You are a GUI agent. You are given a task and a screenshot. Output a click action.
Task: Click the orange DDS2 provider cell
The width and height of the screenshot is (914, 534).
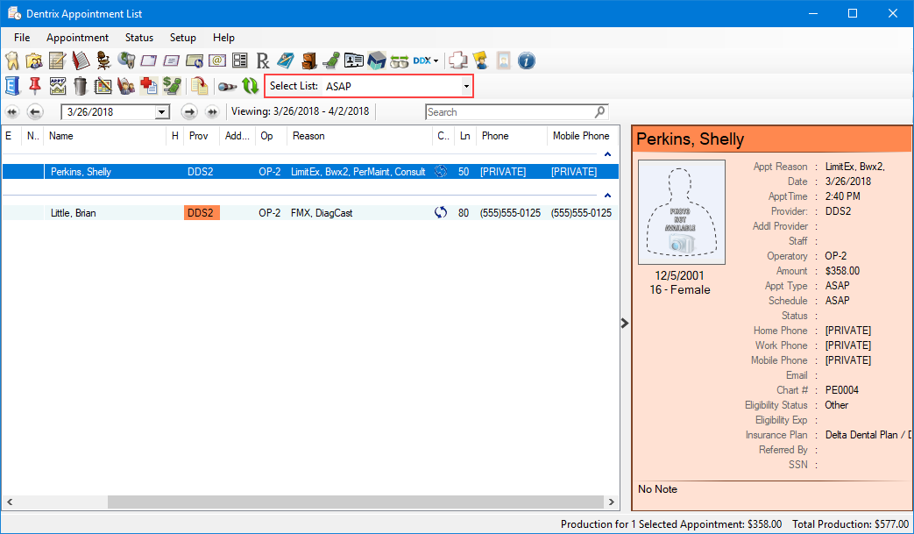click(x=202, y=213)
